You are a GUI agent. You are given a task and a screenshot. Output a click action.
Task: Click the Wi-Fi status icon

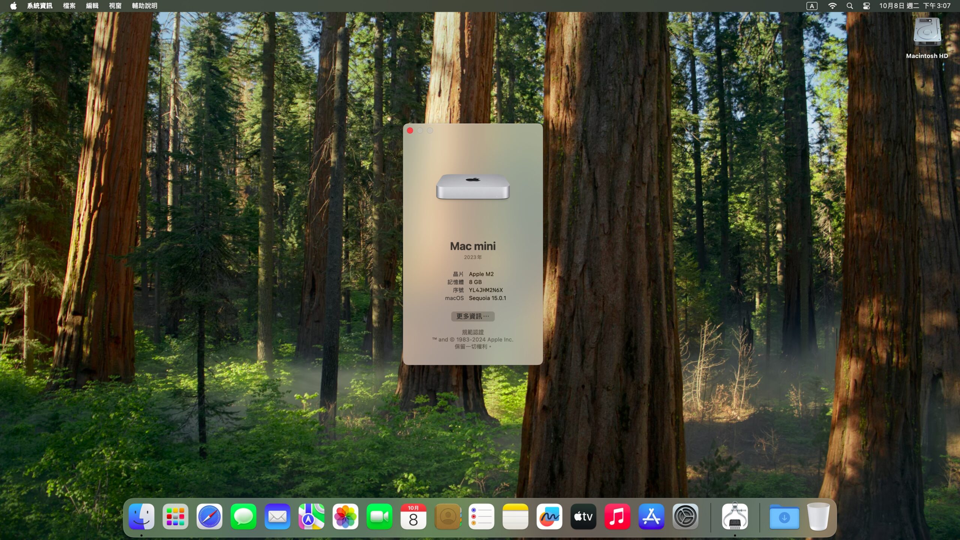(x=832, y=6)
